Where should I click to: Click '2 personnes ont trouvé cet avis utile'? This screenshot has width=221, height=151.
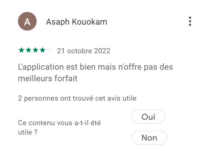(x=77, y=98)
